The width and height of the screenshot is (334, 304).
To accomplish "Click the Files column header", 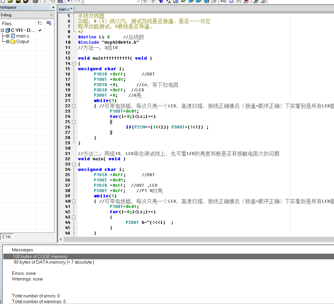I will click(x=18, y=24).
